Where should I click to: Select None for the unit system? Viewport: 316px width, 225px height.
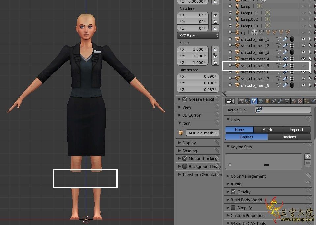pos(239,130)
